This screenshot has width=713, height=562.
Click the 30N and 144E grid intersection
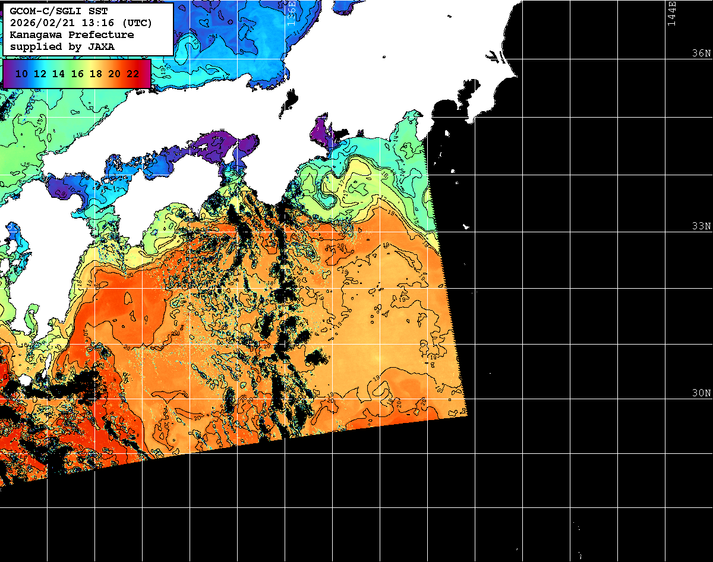pos(665,399)
